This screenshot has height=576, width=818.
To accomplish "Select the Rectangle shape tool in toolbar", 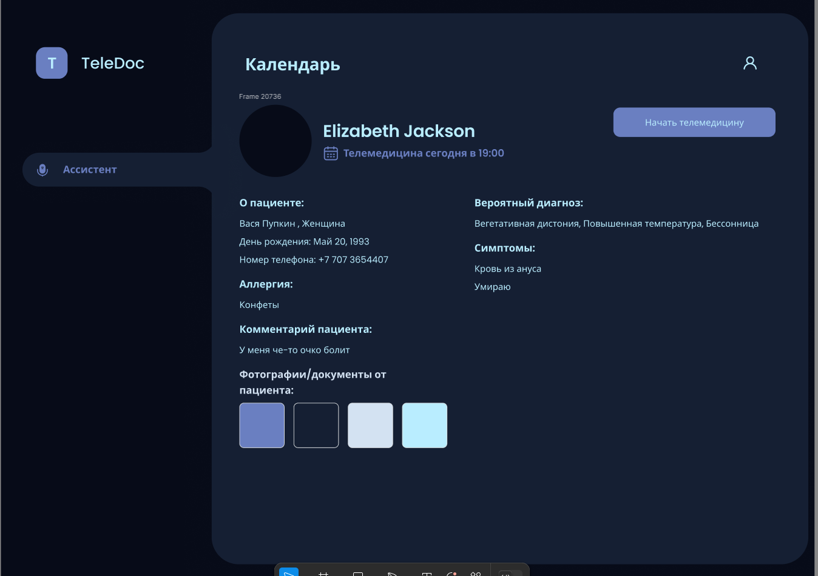I will point(358,573).
